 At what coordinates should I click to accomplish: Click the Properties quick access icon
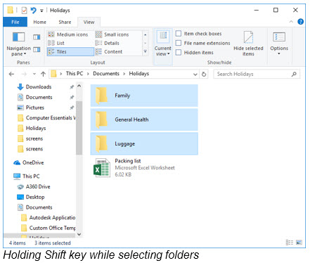(x=24, y=11)
